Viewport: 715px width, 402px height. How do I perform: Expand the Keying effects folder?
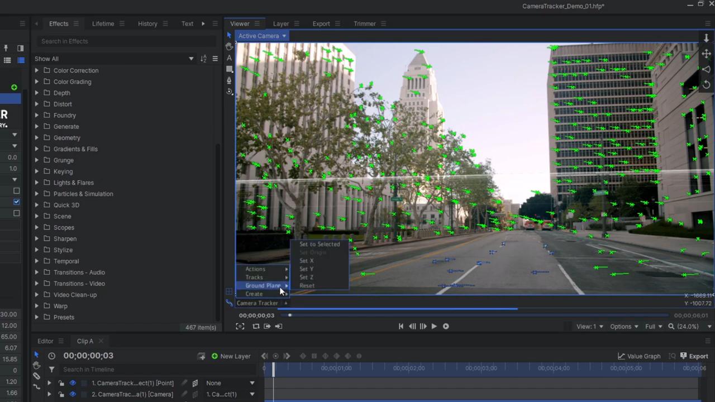point(37,171)
